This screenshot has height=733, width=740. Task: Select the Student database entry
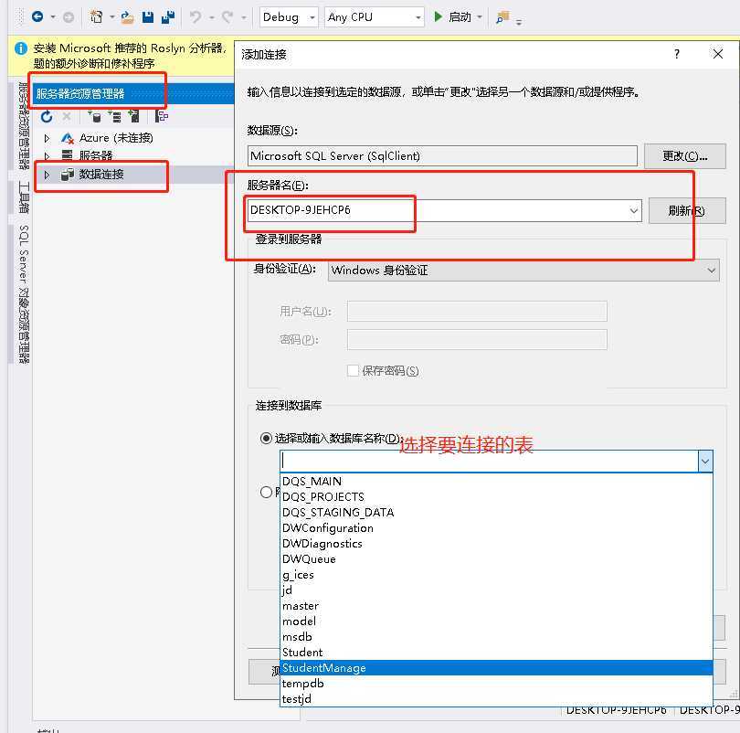pyautogui.click(x=496, y=653)
